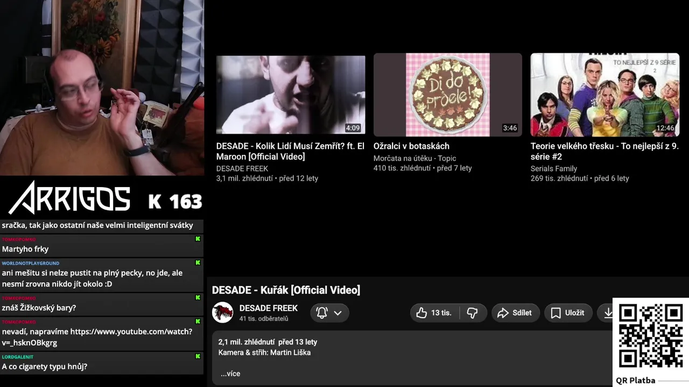689x387 pixels.
Task: Open the DESADE FREEK channel avatar
Action: point(222,313)
